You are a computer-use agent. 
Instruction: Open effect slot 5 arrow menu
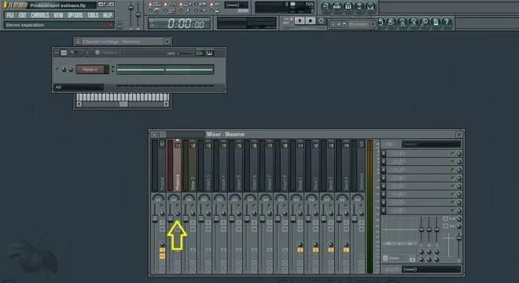[384, 186]
